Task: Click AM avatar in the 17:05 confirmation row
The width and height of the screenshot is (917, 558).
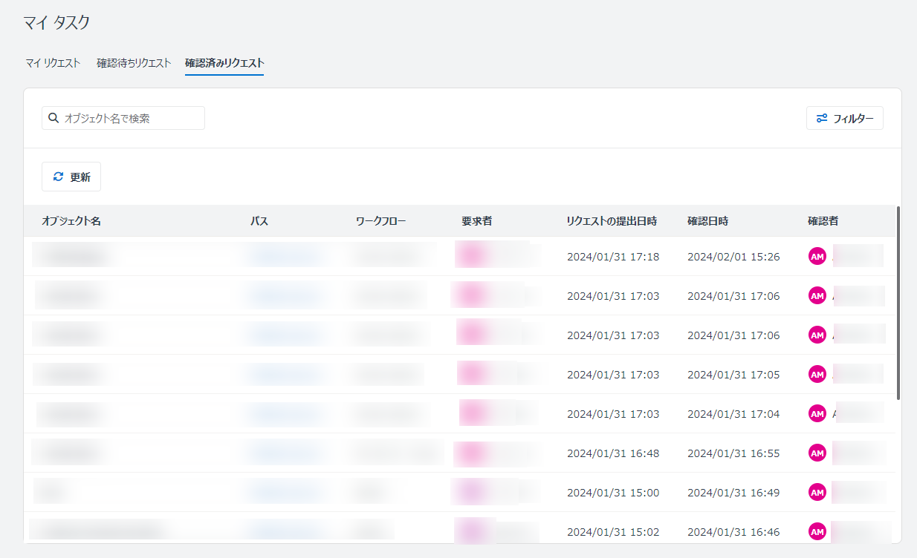Action: [817, 374]
